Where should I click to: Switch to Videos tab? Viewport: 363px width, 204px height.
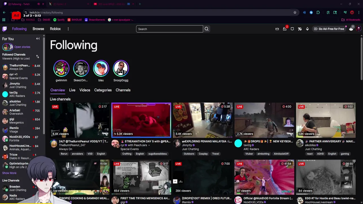pos(85,90)
